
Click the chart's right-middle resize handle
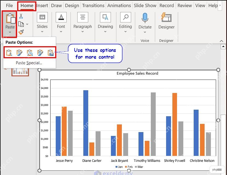tap(218, 120)
